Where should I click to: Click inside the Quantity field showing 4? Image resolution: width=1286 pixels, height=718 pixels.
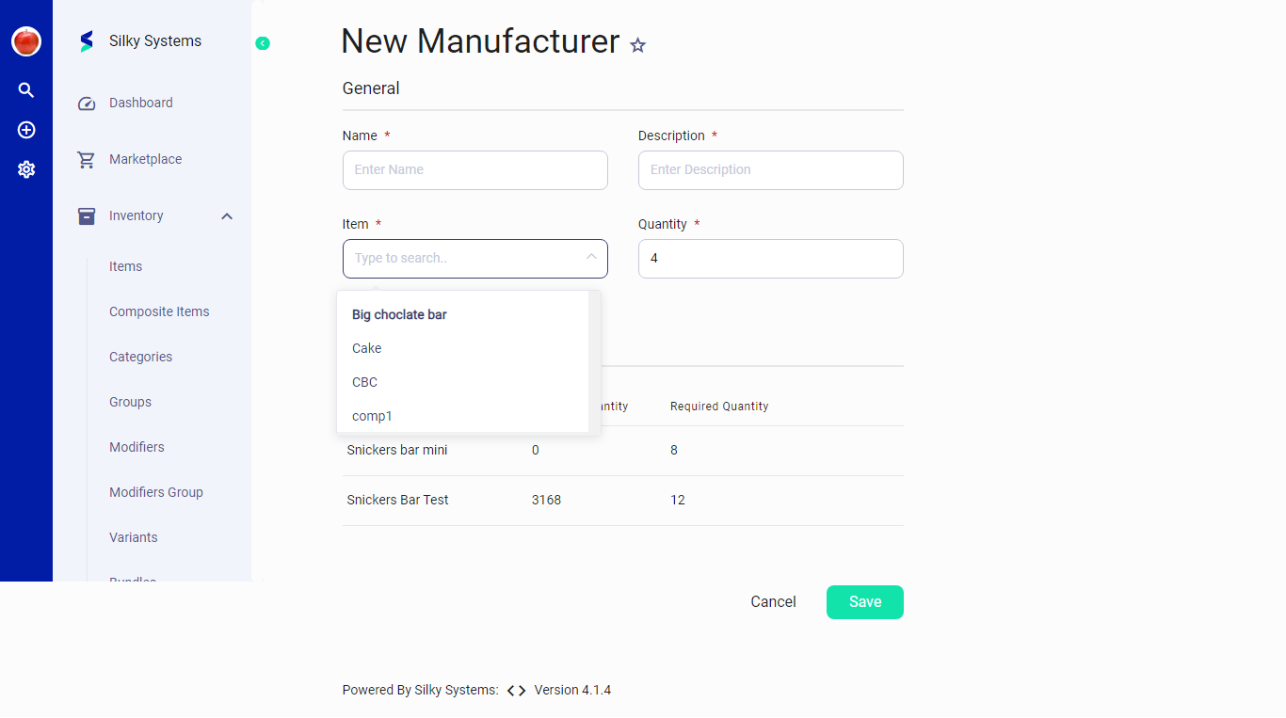point(770,258)
